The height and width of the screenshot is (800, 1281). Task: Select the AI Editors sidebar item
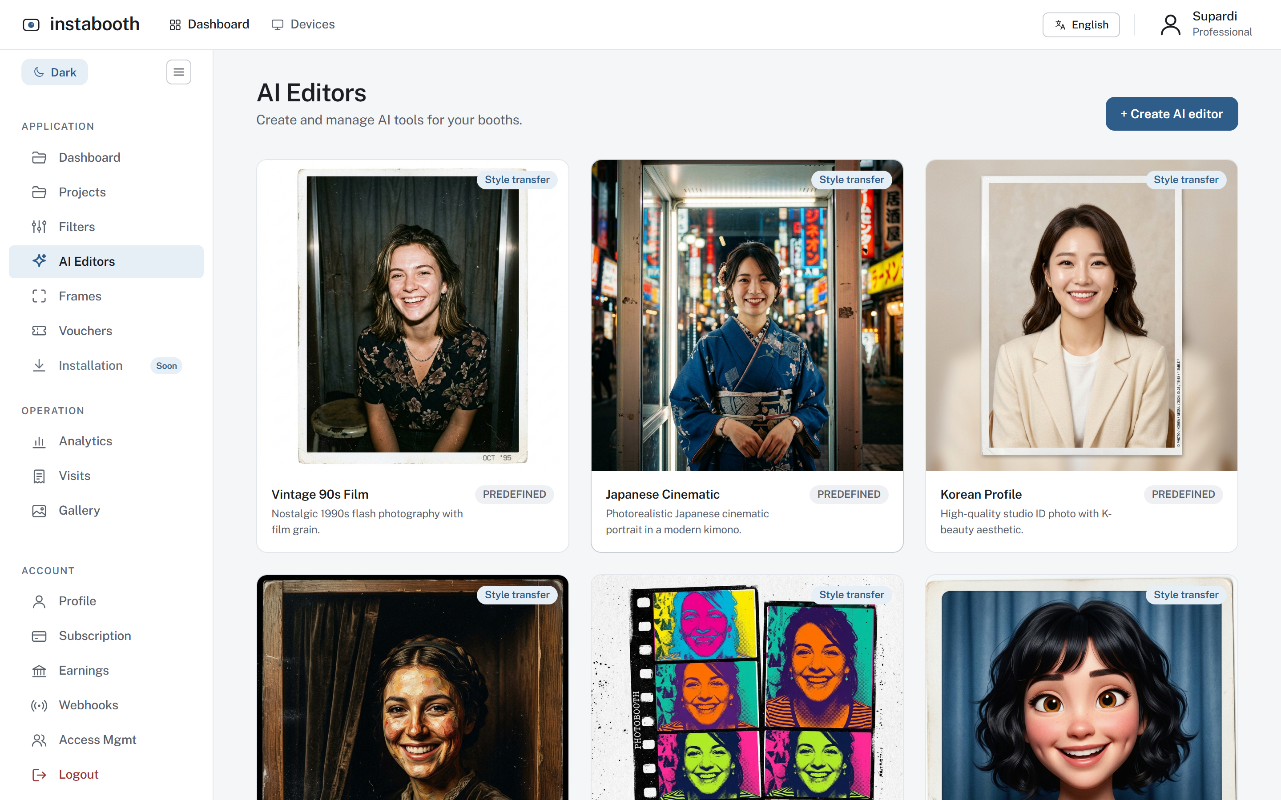(x=106, y=261)
